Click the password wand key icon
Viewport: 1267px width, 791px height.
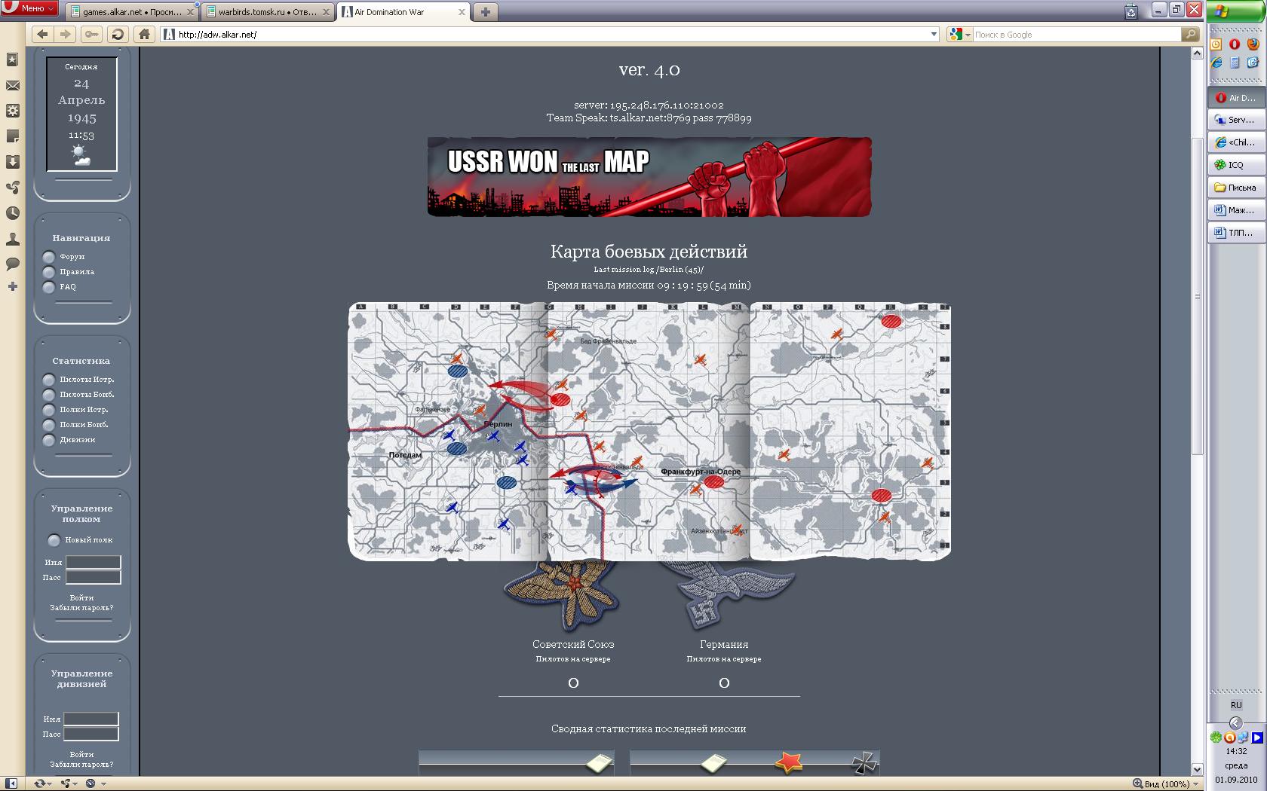tap(91, 34)
